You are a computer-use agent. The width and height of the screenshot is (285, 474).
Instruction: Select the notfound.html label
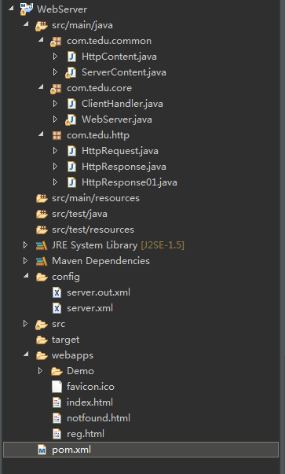98,418
